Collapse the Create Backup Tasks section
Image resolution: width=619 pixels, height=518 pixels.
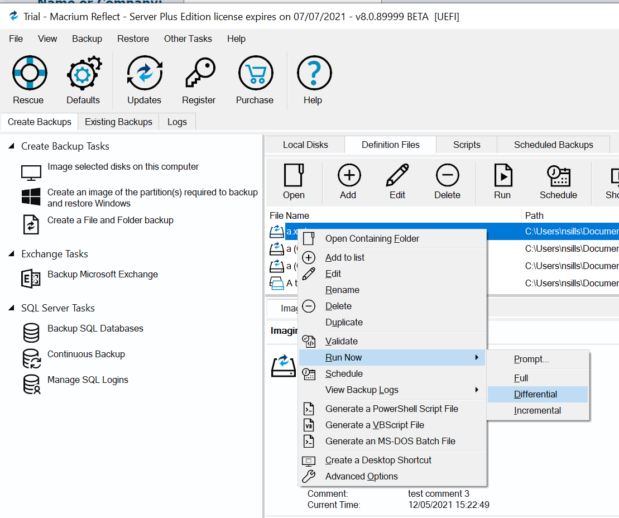click(x=12, y=146)
